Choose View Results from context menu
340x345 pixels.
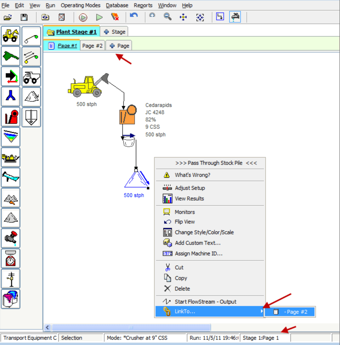click(x=189, y=198)
